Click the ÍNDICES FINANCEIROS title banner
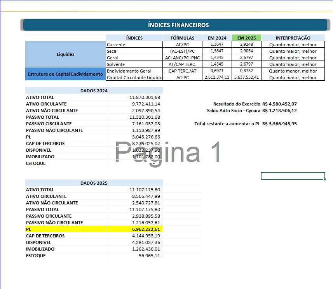The height and width of the screenshot is (289, 333). tap(178, 25)
